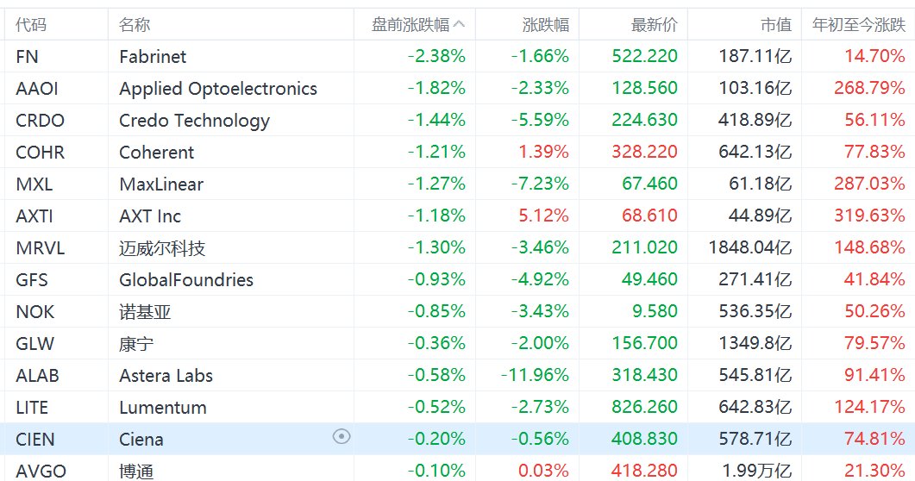Select the MXL ticker code
The height and width of the screenshot is (481, 915).
(34, 184)
